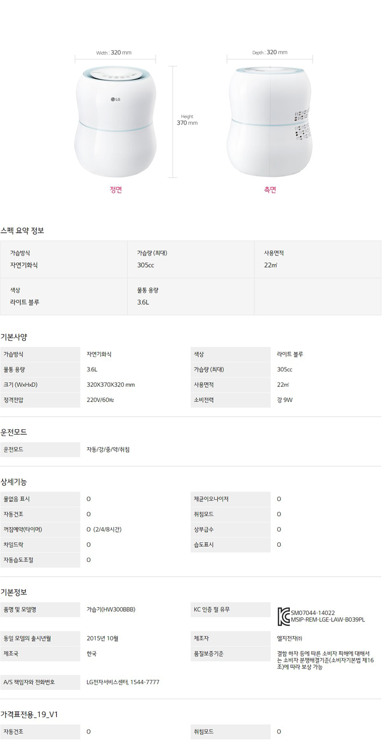The height and width of the screenshot is (740, 382).
Task: Click the 물통 용량 3.6L summary cell
Action: [x=190, y=296]
